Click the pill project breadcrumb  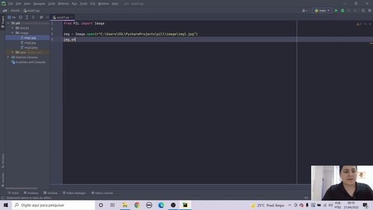pos(5,10)
